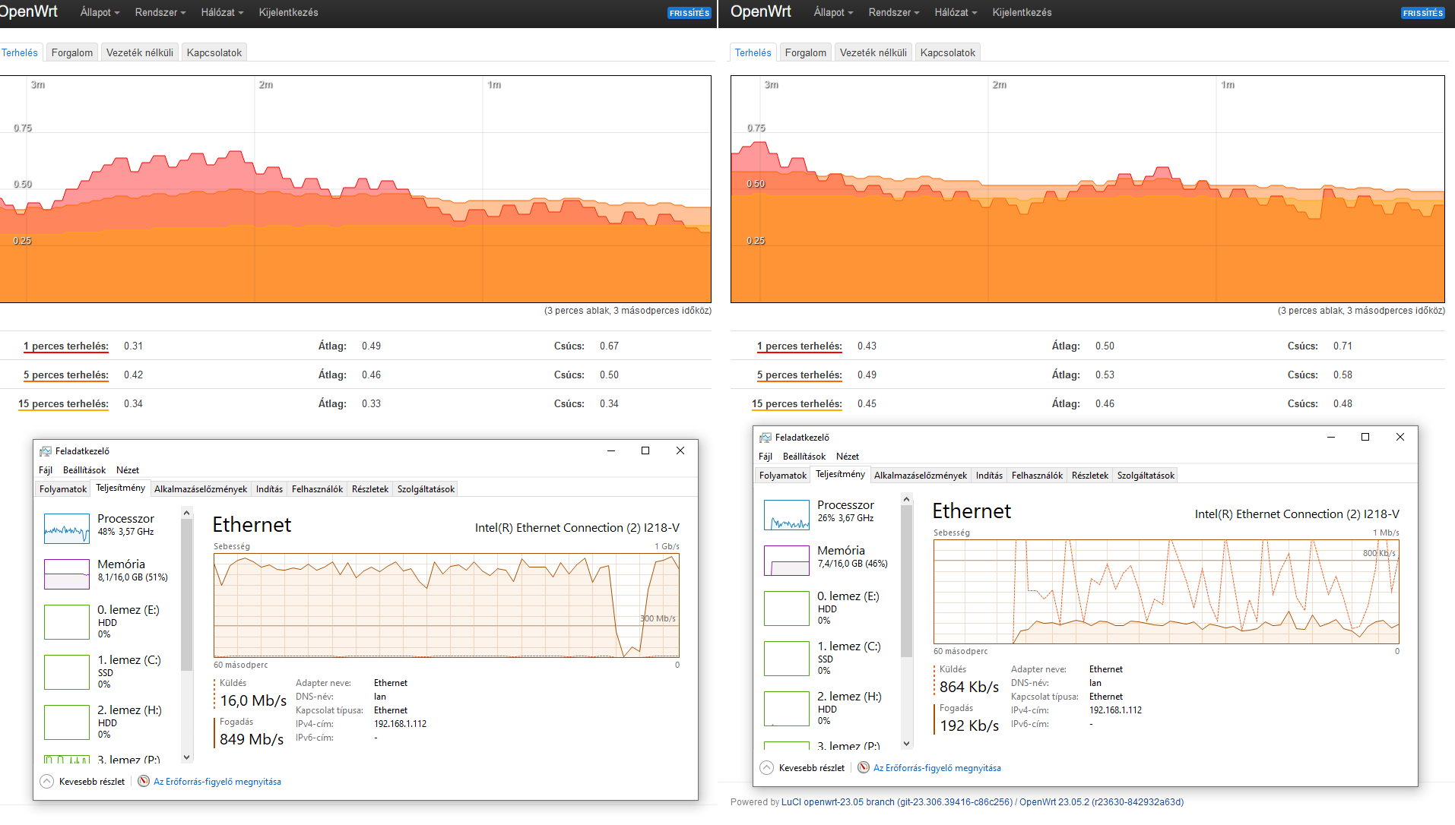This screenshot has width=1455, height=825.
Task: Switch to Részletek tab, left Task Manager
Action: coord(370,489)
